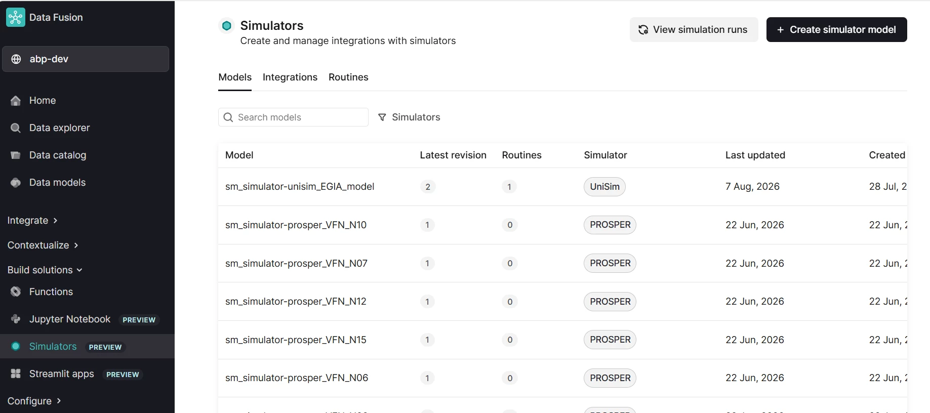
Task: Click the Data catalog folder icon
Action: coord(16,155)
